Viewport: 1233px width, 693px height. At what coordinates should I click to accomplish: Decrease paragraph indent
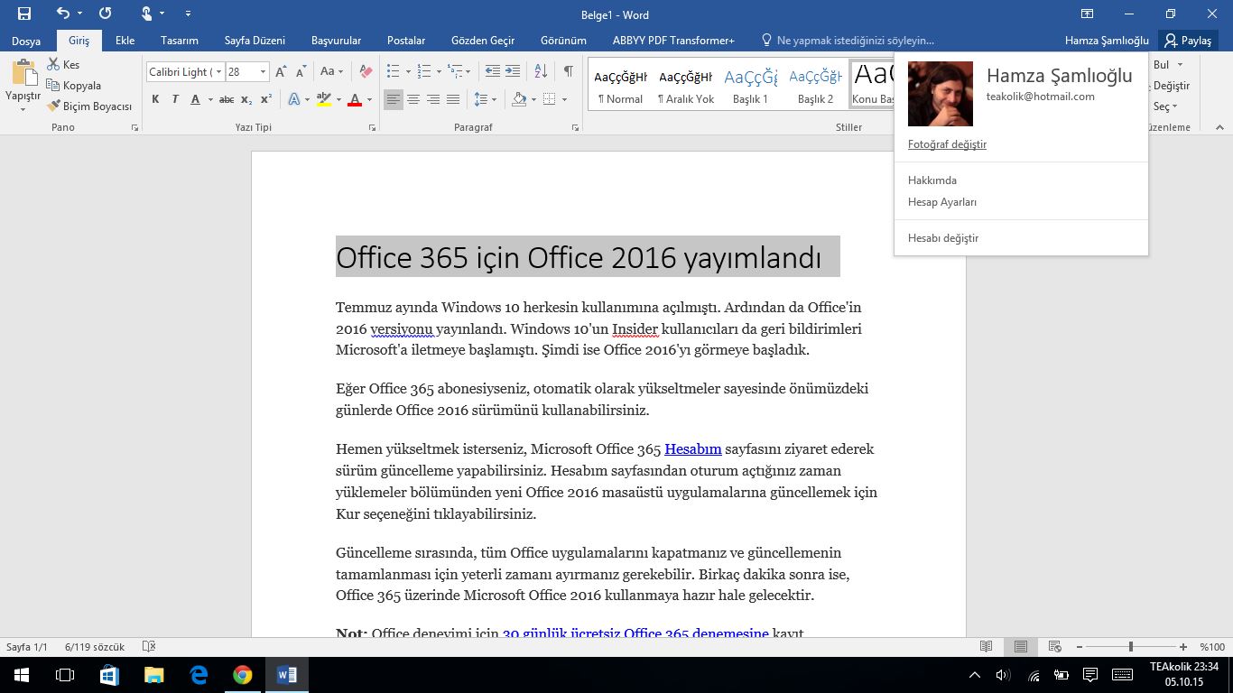(492, 71)
